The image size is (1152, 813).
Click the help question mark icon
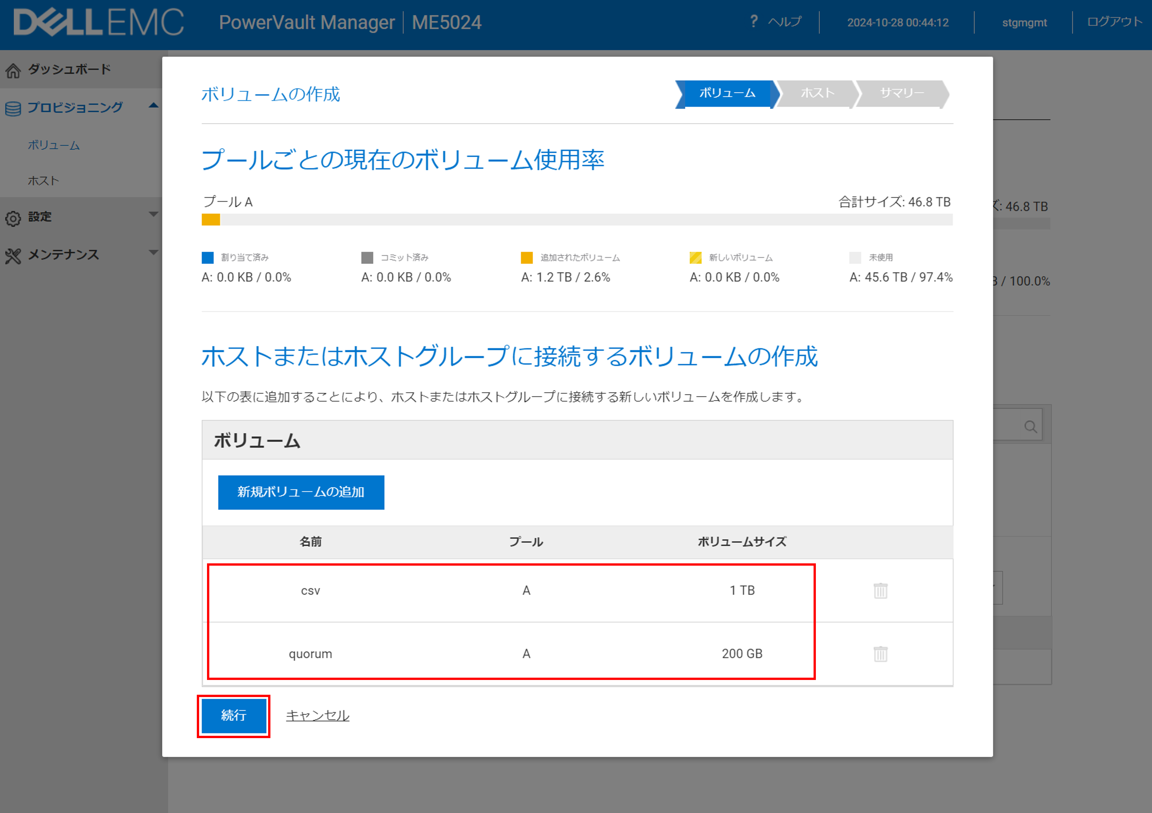[x=754, y=21]
